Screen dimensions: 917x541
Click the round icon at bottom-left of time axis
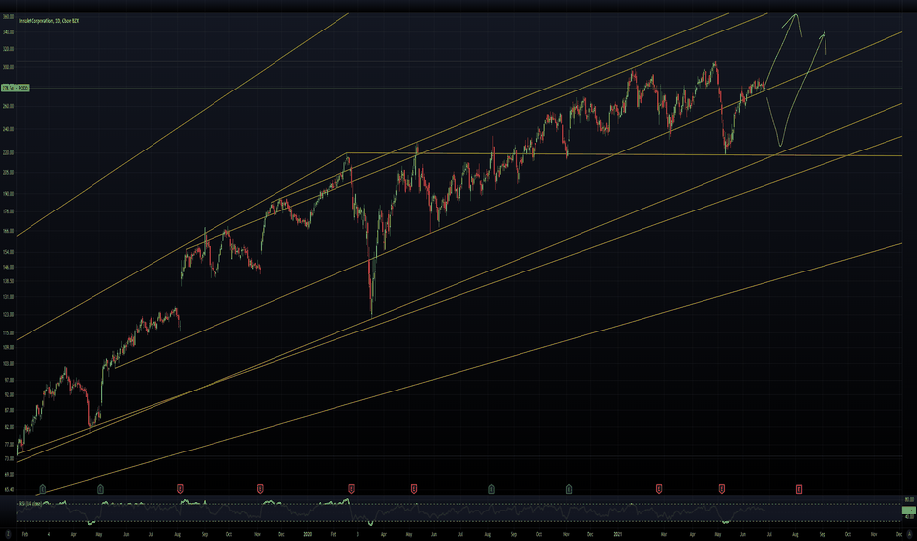tap(8, 534)
